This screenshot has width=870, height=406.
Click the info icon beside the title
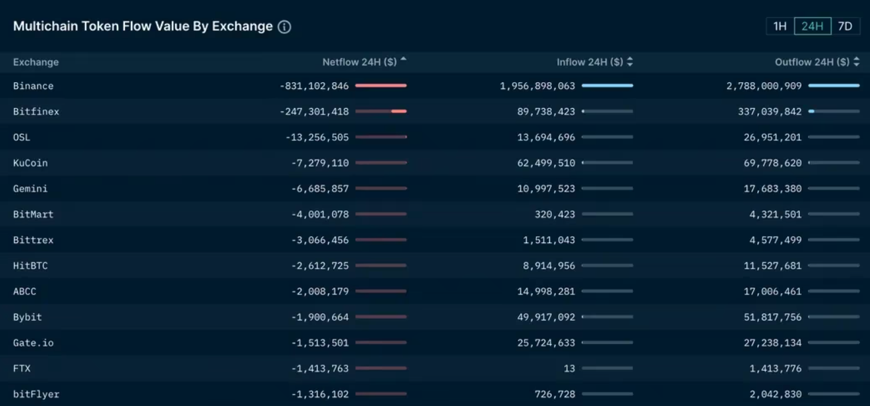pyautogui.click(x=285, y=27)
